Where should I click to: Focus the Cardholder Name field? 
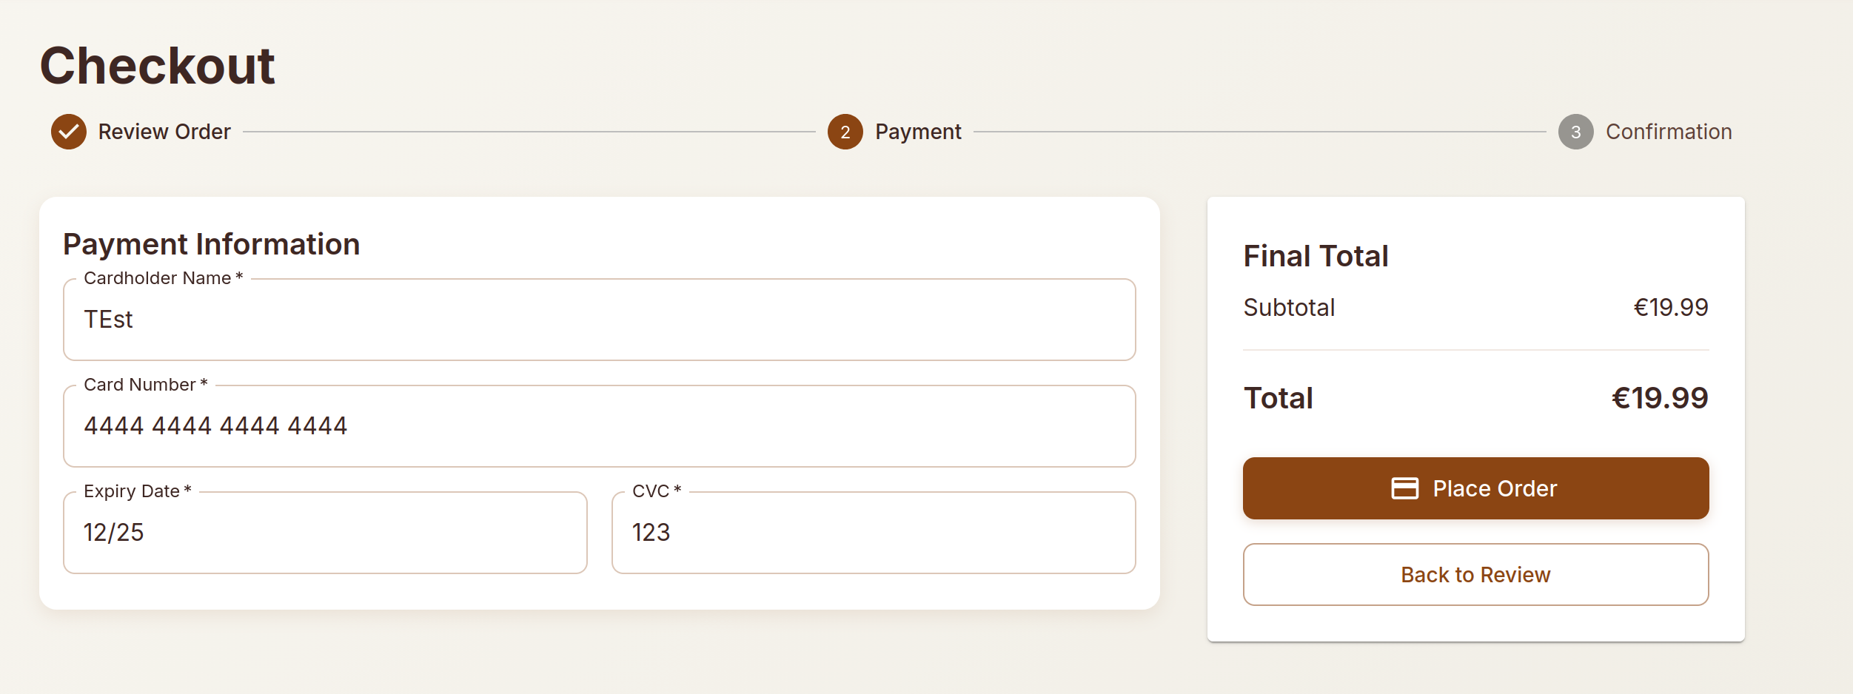[x=599, y=320]
